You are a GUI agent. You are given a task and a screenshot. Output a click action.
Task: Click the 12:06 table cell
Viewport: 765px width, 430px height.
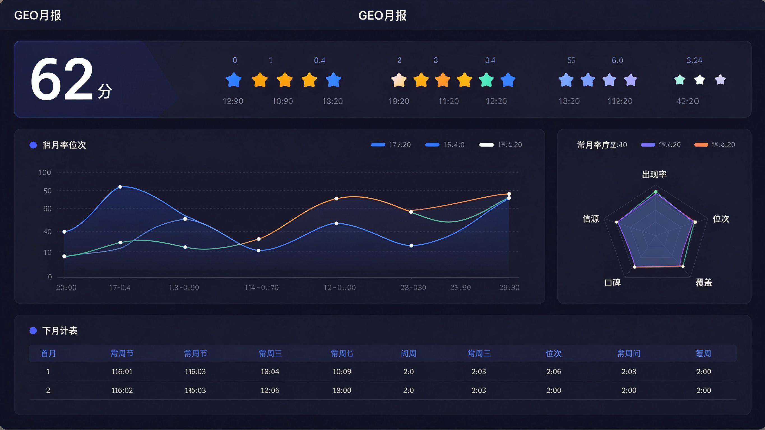coord(270,390)
